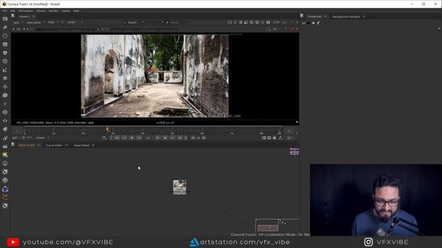
Task: Open the Image nodes toolbar menu
Action: (5, 19)
